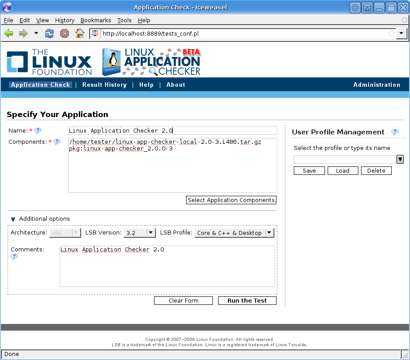
Task: Maximize the Iceweasel window
Action: 391,8
